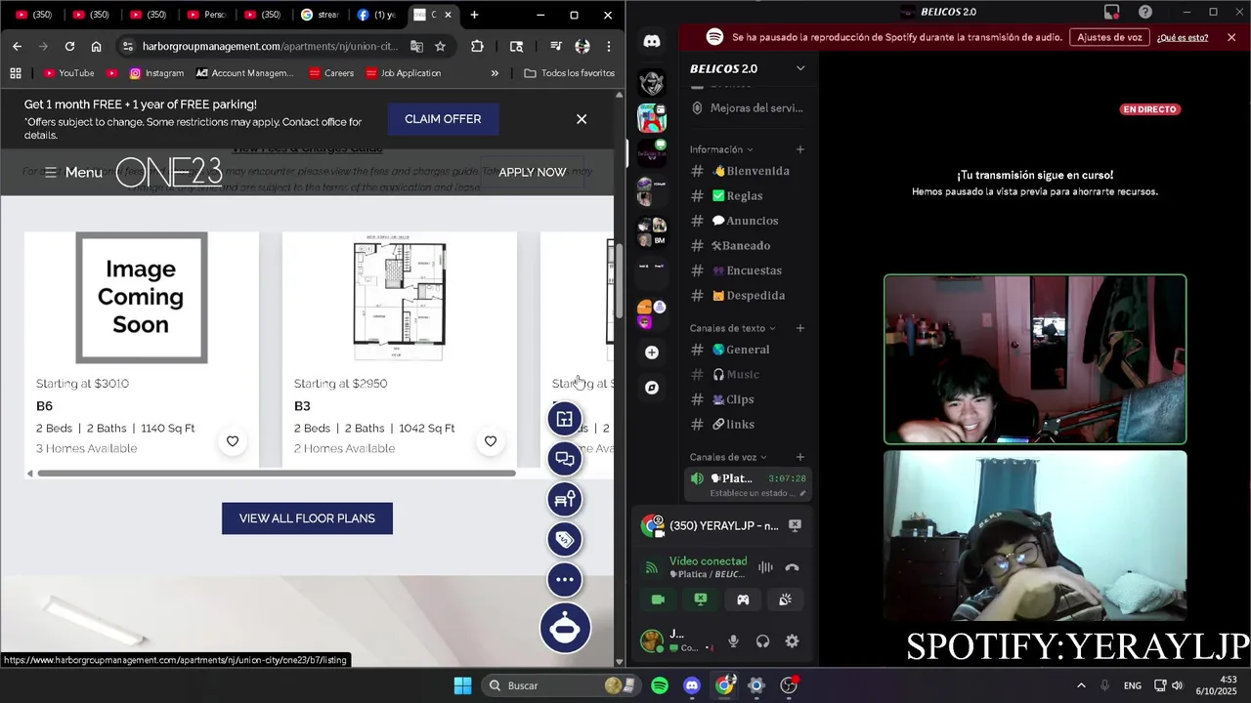1251x703 pixels.
Task: Switch to the Facebook tab
Action: tap(377, 15)
